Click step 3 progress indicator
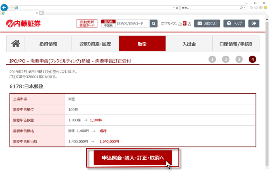 pos(239,59)
